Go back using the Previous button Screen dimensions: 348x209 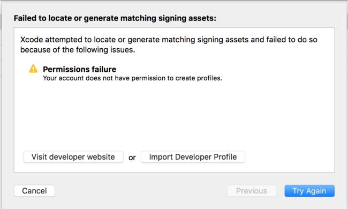(252, 191)
